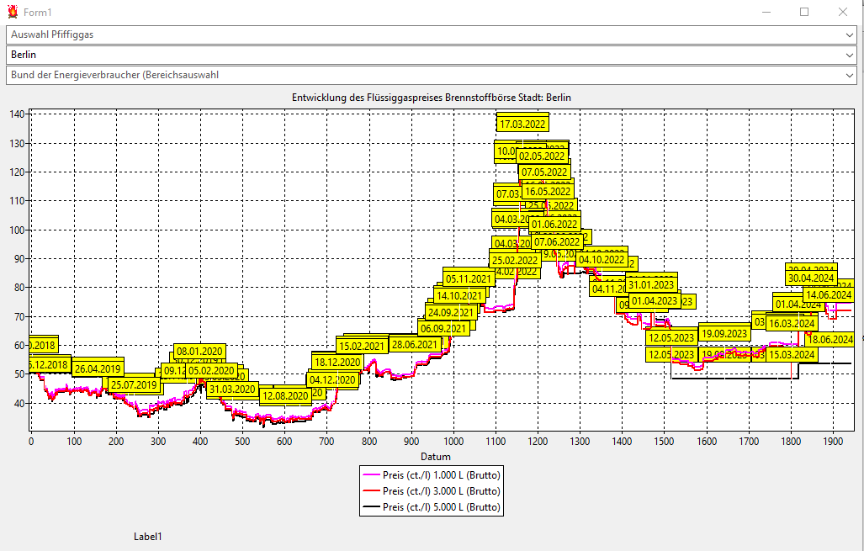
Task: Click the 30.04.2024 data label
Action: 811,278
